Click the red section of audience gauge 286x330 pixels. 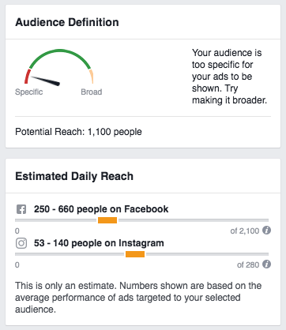click(x=27, y=77)
